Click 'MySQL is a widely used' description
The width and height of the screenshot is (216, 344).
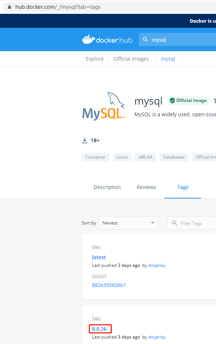pyautogui.click(x=175, y=114)
